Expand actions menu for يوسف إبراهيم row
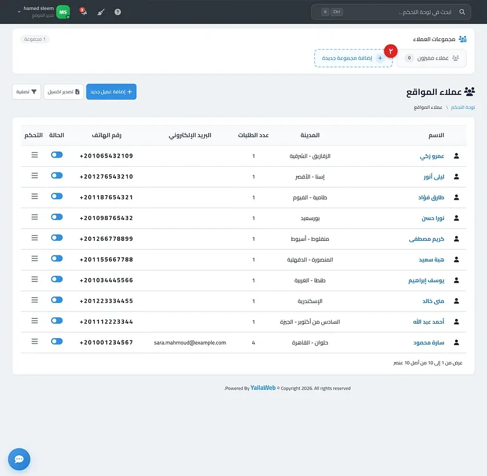 (x=34, y=279)
